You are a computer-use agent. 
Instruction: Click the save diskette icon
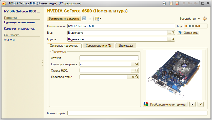click(84, 19)
